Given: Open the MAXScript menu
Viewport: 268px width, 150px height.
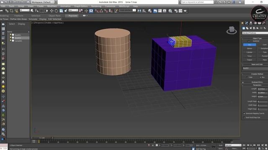Looking at the screenshot, I should point(124,6).
